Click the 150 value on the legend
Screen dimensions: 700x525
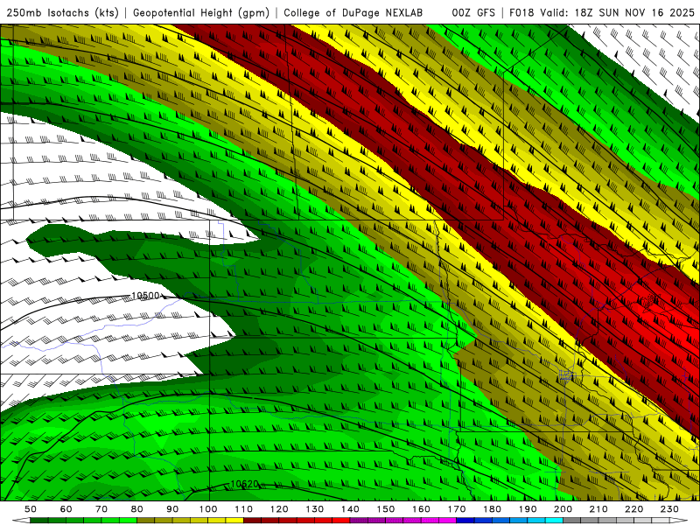(x=385, y=509)
